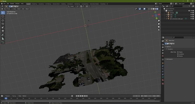Select the Transform tool
This screenshot has width=195, height=104.
pyautogui.click(x=3, y=31)
